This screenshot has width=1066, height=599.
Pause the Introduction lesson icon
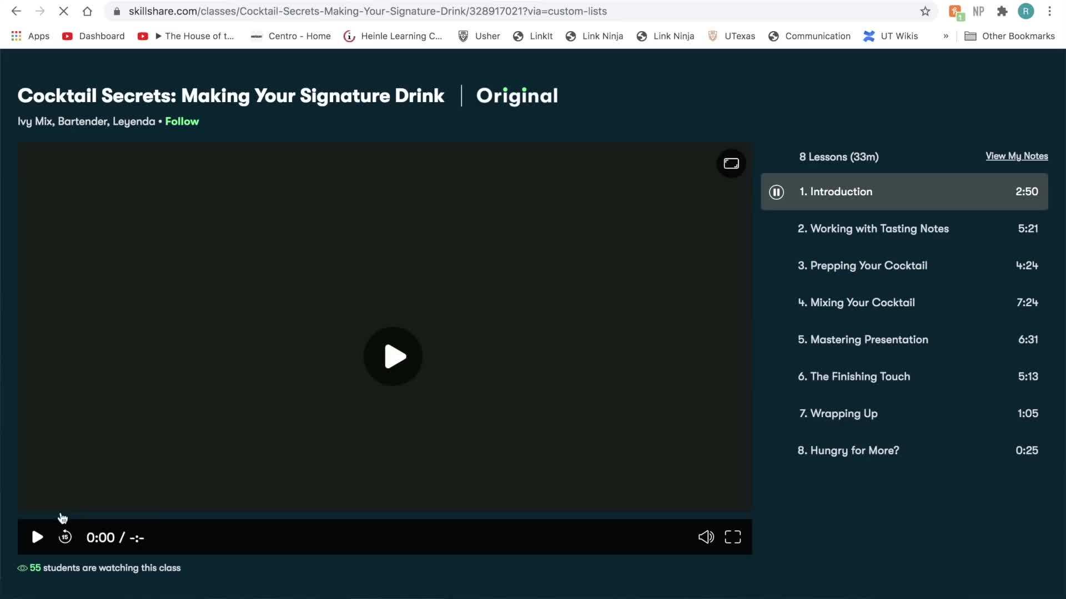click(x=776, y=192)
